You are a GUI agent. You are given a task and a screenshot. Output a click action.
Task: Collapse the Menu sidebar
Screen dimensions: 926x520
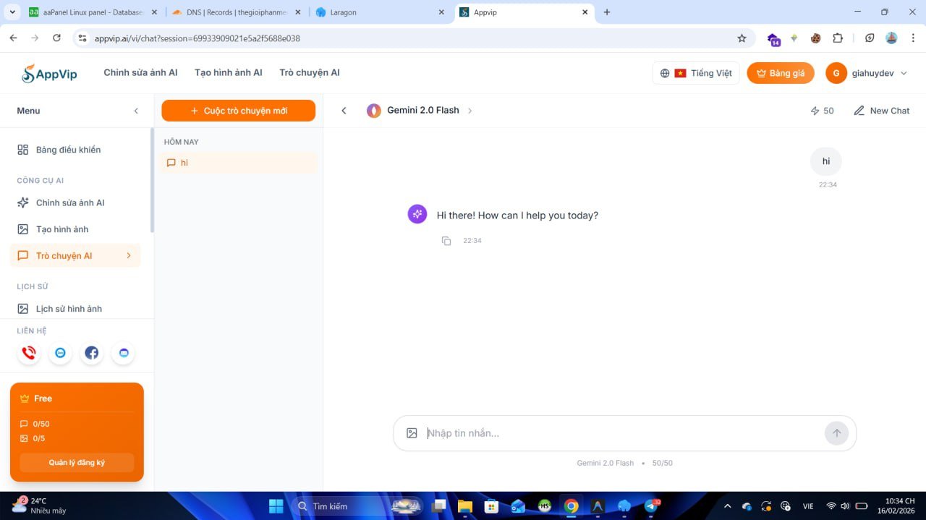136,111
